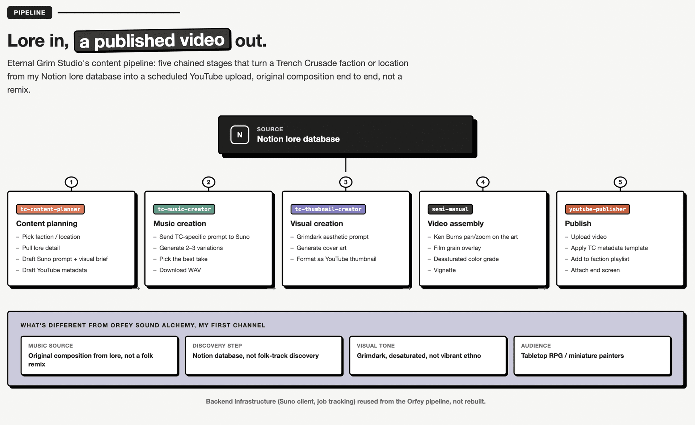Click the backend infrastructure footnote text

(x=346, y=401)
